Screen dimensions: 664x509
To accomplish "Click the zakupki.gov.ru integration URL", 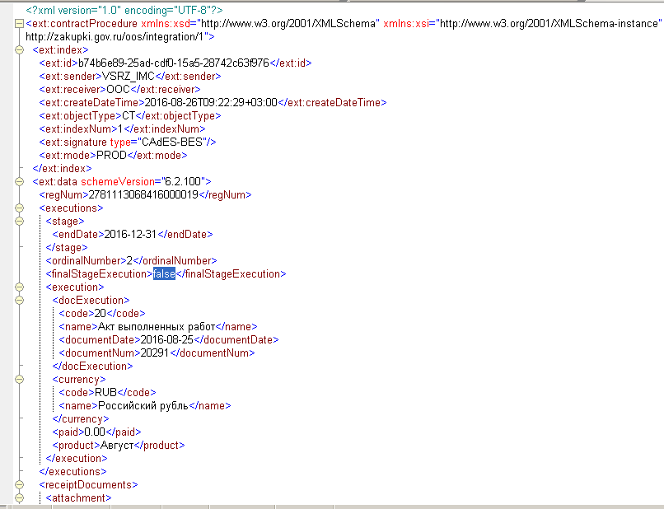I will pos(115,37).
